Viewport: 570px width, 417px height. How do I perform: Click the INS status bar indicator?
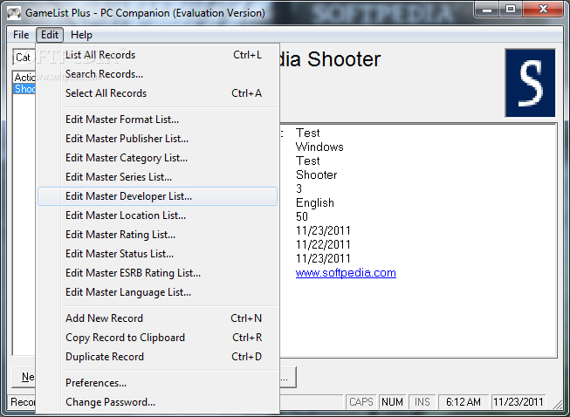pos(422,402)
